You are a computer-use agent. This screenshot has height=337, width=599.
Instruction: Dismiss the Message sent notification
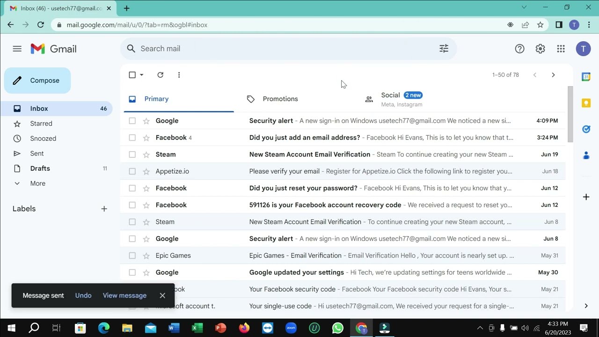click(162, 295)
